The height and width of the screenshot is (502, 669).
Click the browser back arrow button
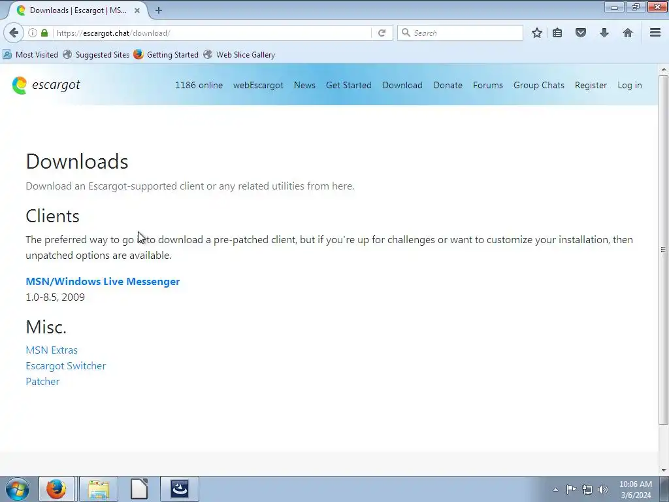pos(14,33)
